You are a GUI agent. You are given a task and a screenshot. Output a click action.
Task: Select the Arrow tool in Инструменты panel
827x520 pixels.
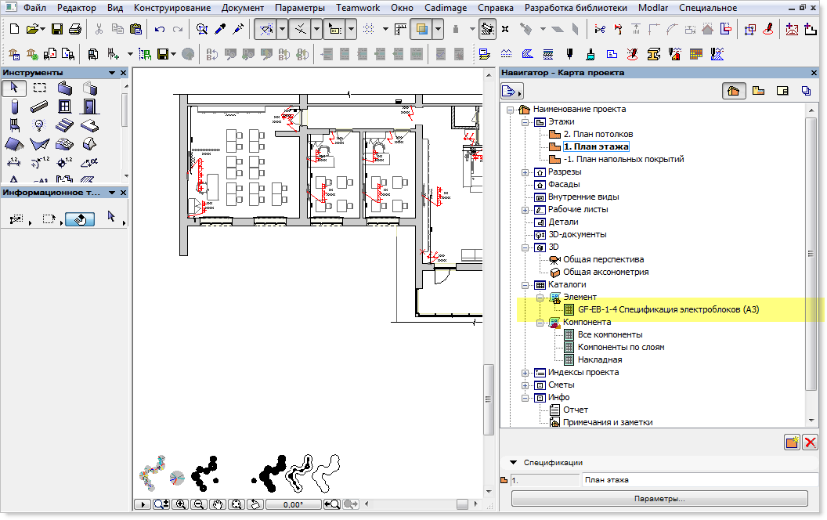[x=14, y=88]
